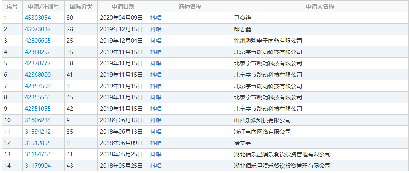This screenshot has height=173, width=409.
Task: Click application number 42806665
Action: pyautogui.click(x=38, y=41)
